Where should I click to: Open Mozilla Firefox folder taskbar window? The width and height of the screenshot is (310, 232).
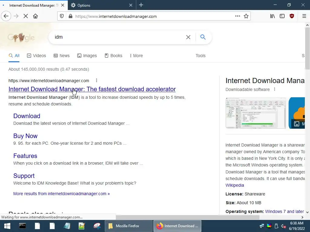click(128, 226)
